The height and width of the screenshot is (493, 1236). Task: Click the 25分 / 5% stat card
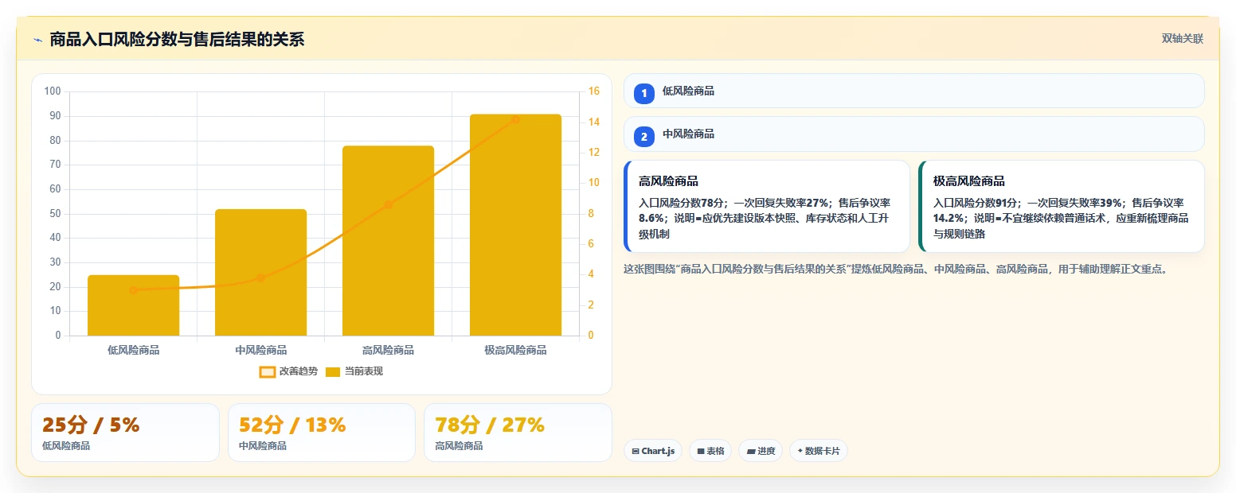(125, 433)
